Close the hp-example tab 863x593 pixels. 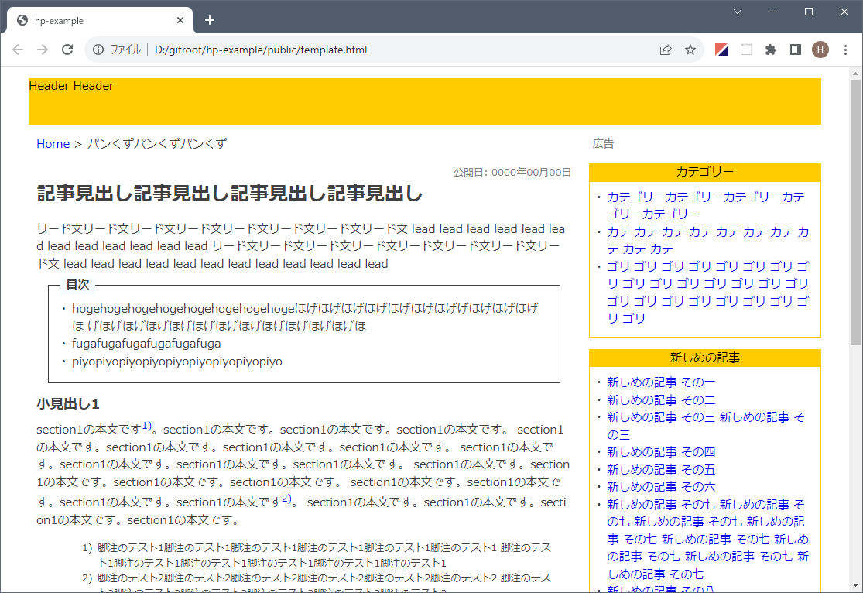click(x=180, y=20)
